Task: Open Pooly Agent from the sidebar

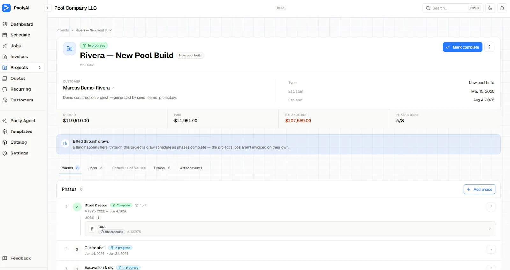Action: click(22, 121)
